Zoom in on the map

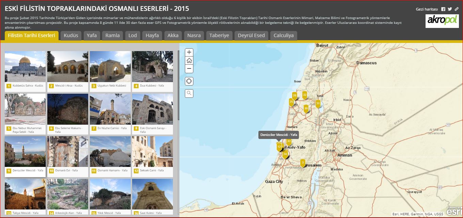[189, 52]
